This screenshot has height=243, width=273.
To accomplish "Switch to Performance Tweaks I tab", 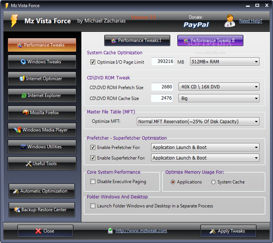I will (x=137, y=40).
